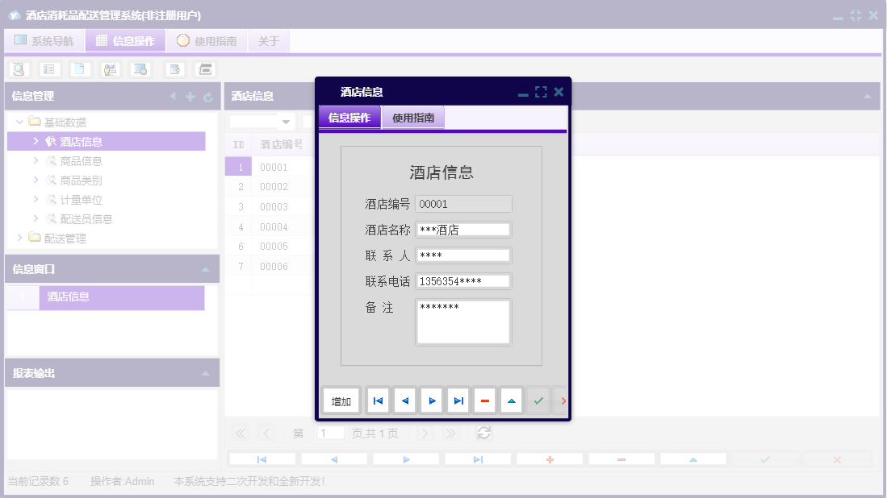Jump to last record using the dialog navigation icon

pos(458,400)
